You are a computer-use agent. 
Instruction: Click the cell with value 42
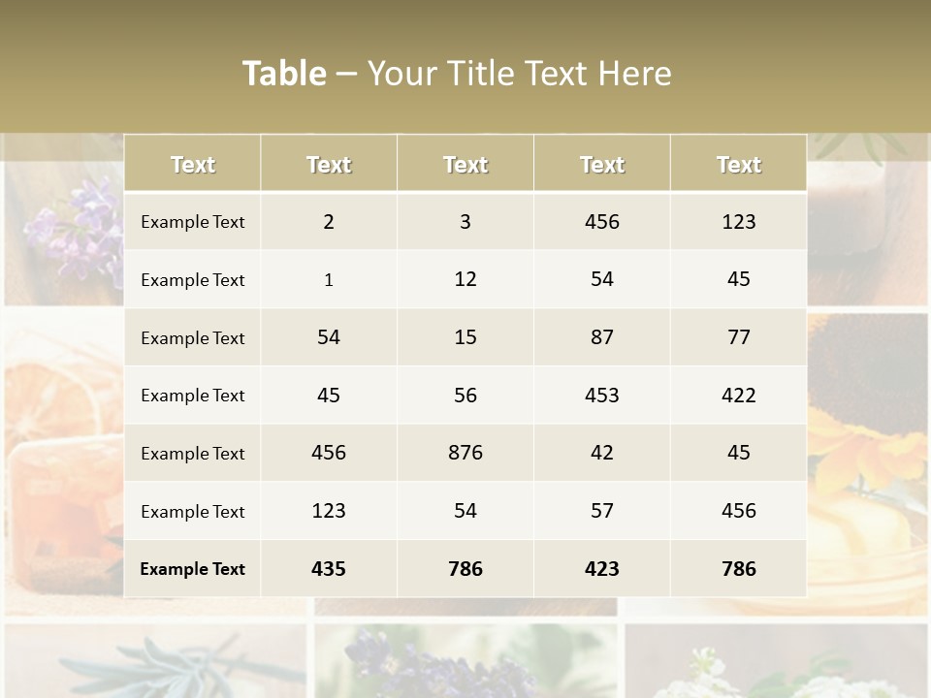pyautogui.click(x=602, y=453)
